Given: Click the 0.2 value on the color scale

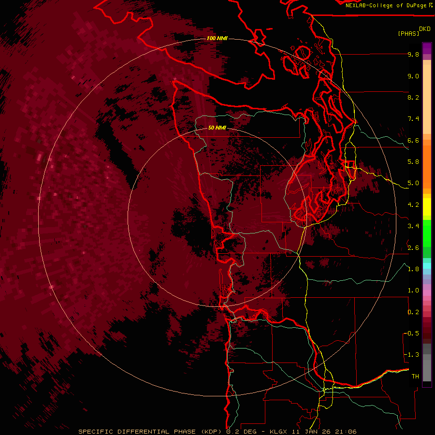Looking at the screenshot, I should [413, 312].
